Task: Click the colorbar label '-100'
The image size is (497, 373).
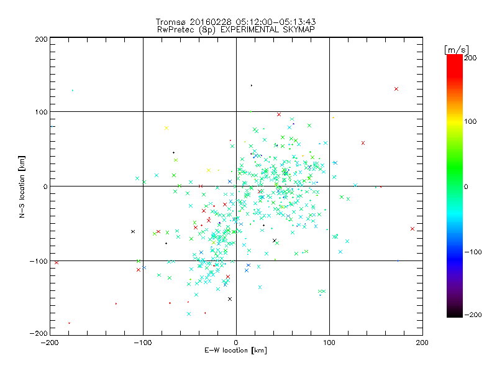Action: point(473,252)
